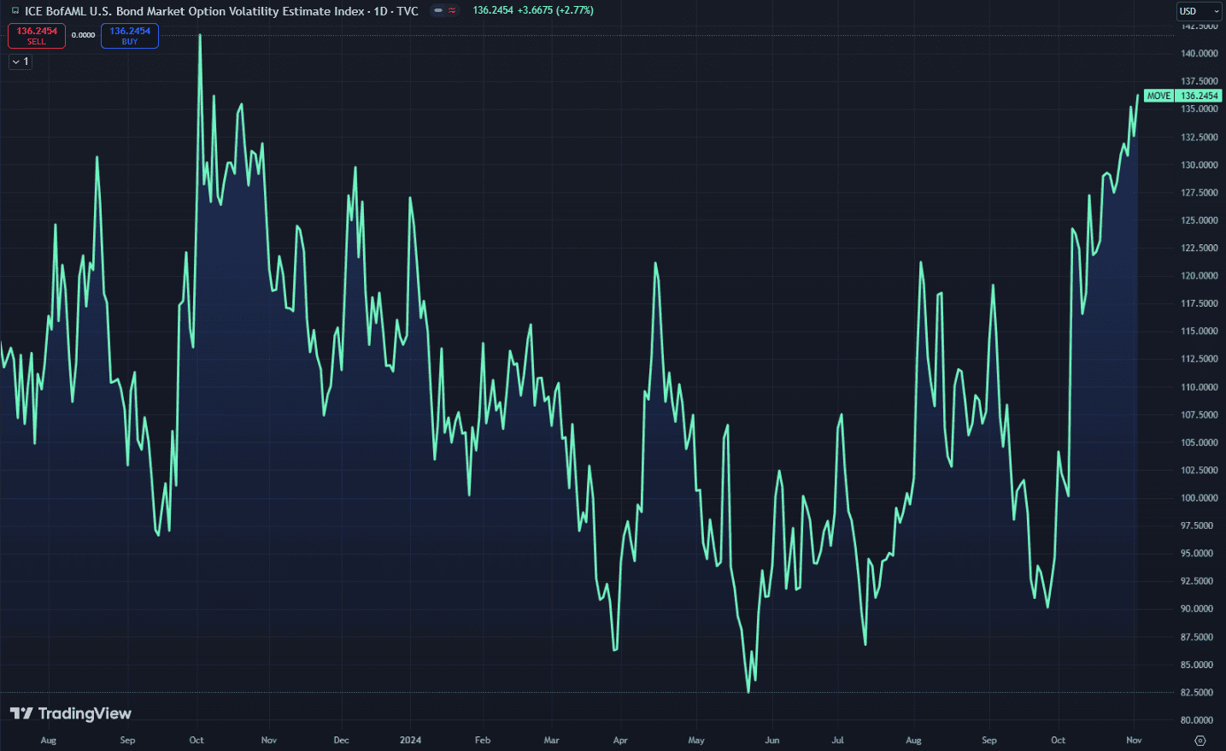Image resolution: width=1226 pixels, height=751 pixels.
Task: Expand the indicator legend chevron labeled 1
Action: point(21,62)
